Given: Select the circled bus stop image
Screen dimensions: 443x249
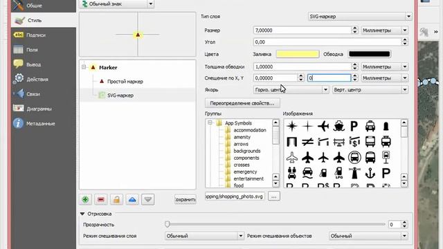Looking at the screenshot, I should click(354, 157).
